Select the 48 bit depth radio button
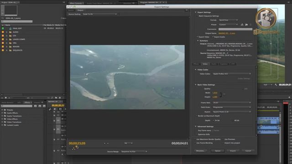This screenshot has width=292, height=164. click(x=233, y=120)
